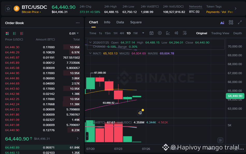Viewport: 246px width, 154px height.
Task: Click the 63,668.52 low marker label
Action: tap(108, 103)
